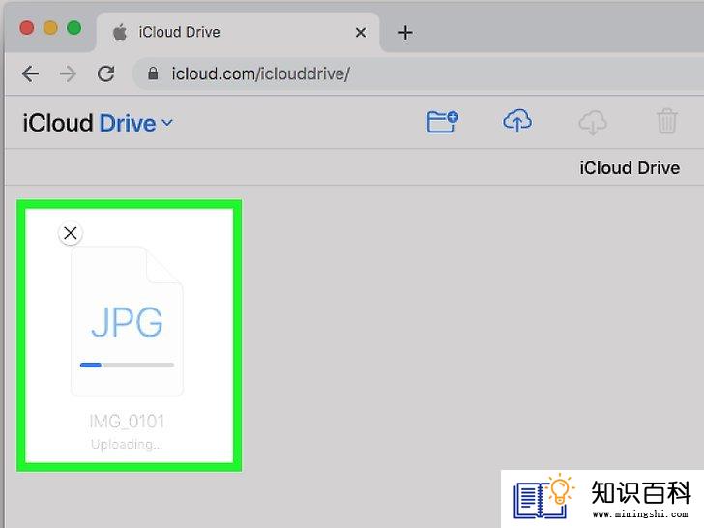Go forward in browser history

[x=69, y=73]
